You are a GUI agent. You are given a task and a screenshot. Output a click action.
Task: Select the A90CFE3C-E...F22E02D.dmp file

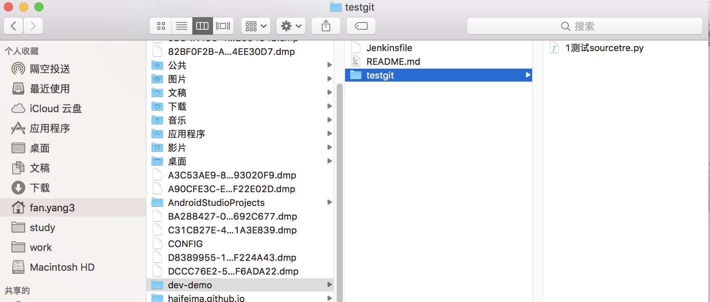[x=240, y=189]
